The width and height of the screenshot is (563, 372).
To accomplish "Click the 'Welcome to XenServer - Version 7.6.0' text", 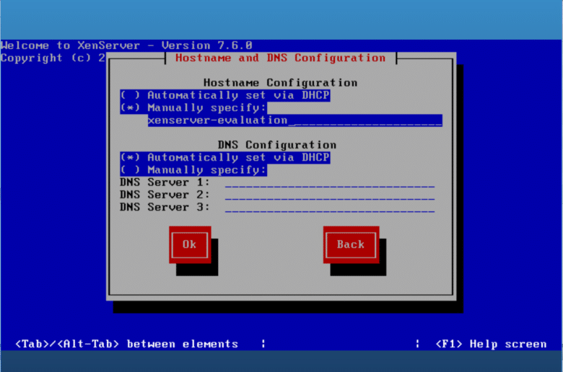I will point(126,45).
